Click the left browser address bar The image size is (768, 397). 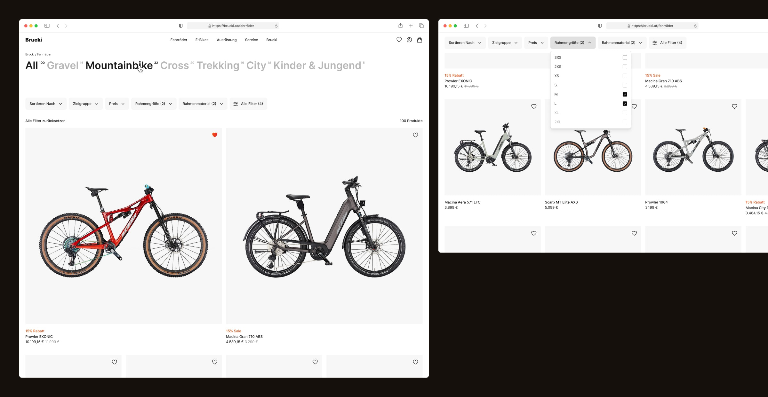233,26
